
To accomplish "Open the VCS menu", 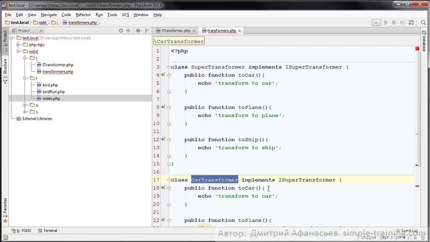I will (126, 15).
